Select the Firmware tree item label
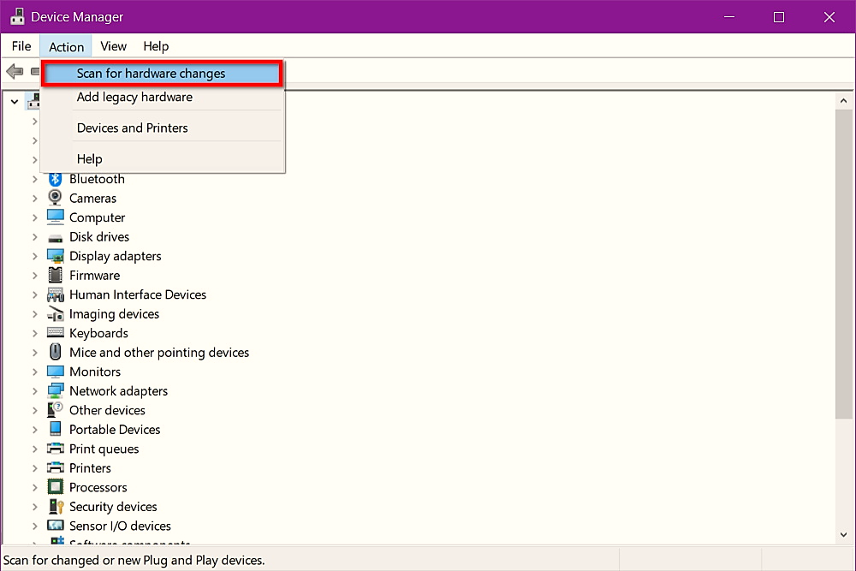Image resolution: width=856 pixels, height=571 pixels. point(94,276)
